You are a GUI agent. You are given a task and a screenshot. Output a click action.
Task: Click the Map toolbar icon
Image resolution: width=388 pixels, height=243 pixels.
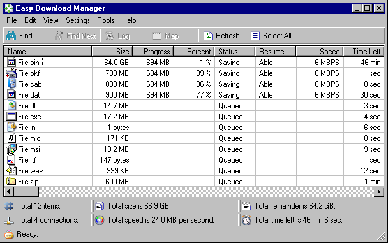pos(156,36)
